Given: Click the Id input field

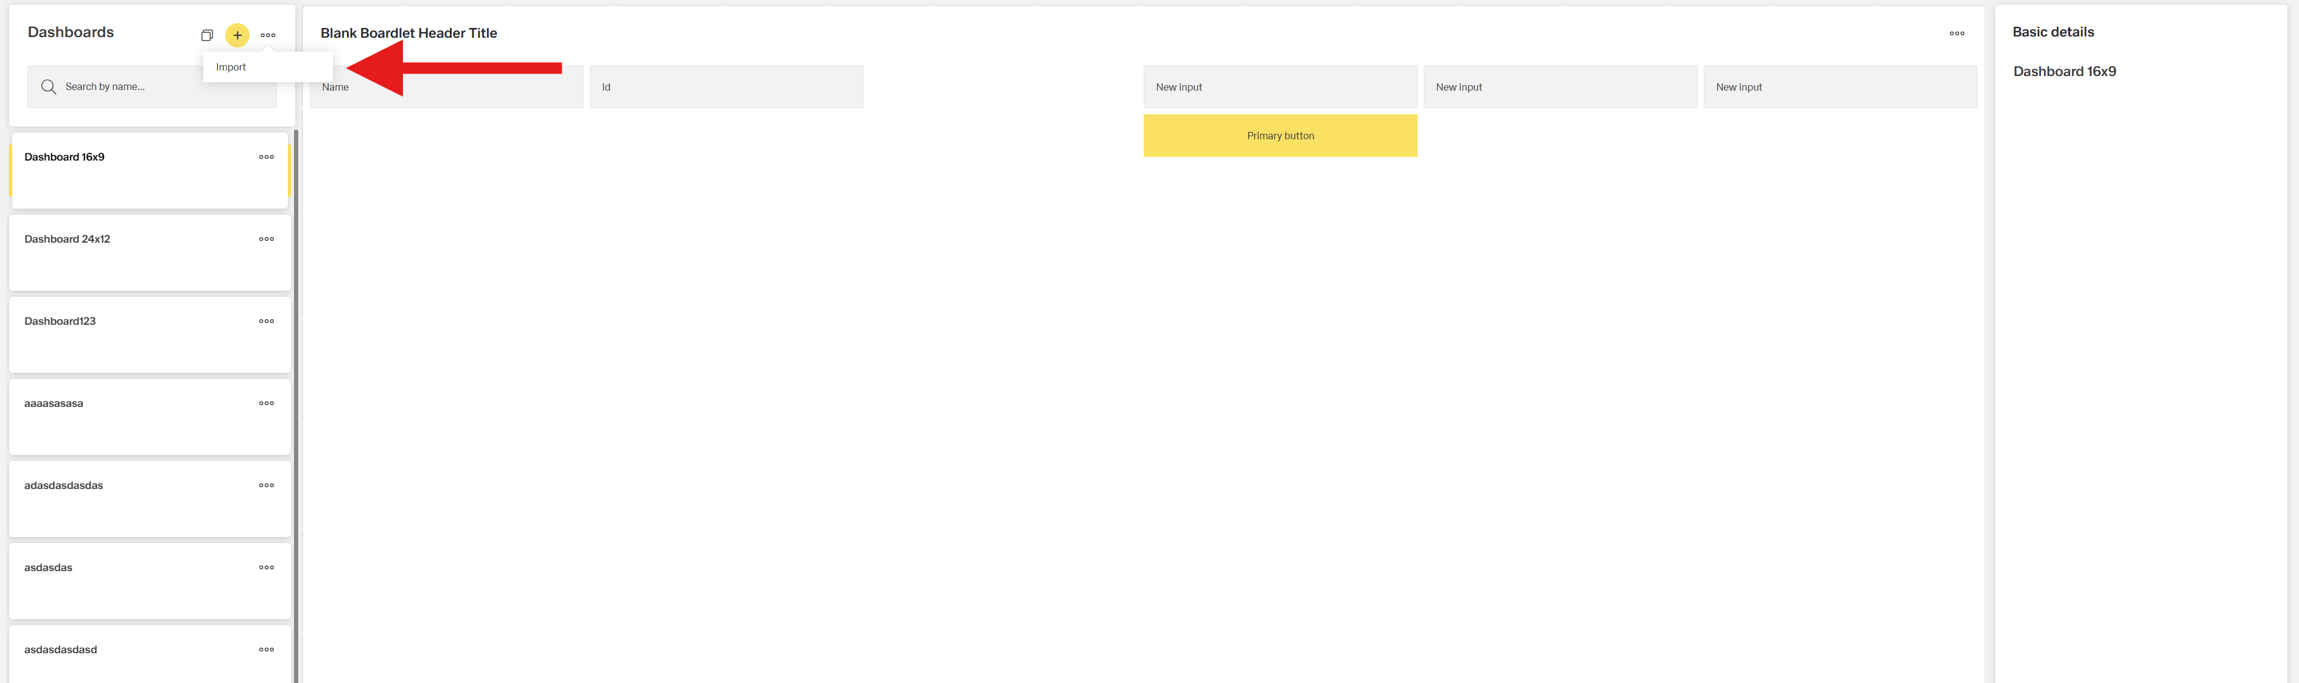Looking at the screenshot, I should (726, 86).
